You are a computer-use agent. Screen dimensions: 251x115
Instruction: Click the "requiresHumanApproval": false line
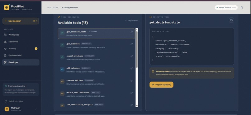pyautogui.click(x=171, y=52)
